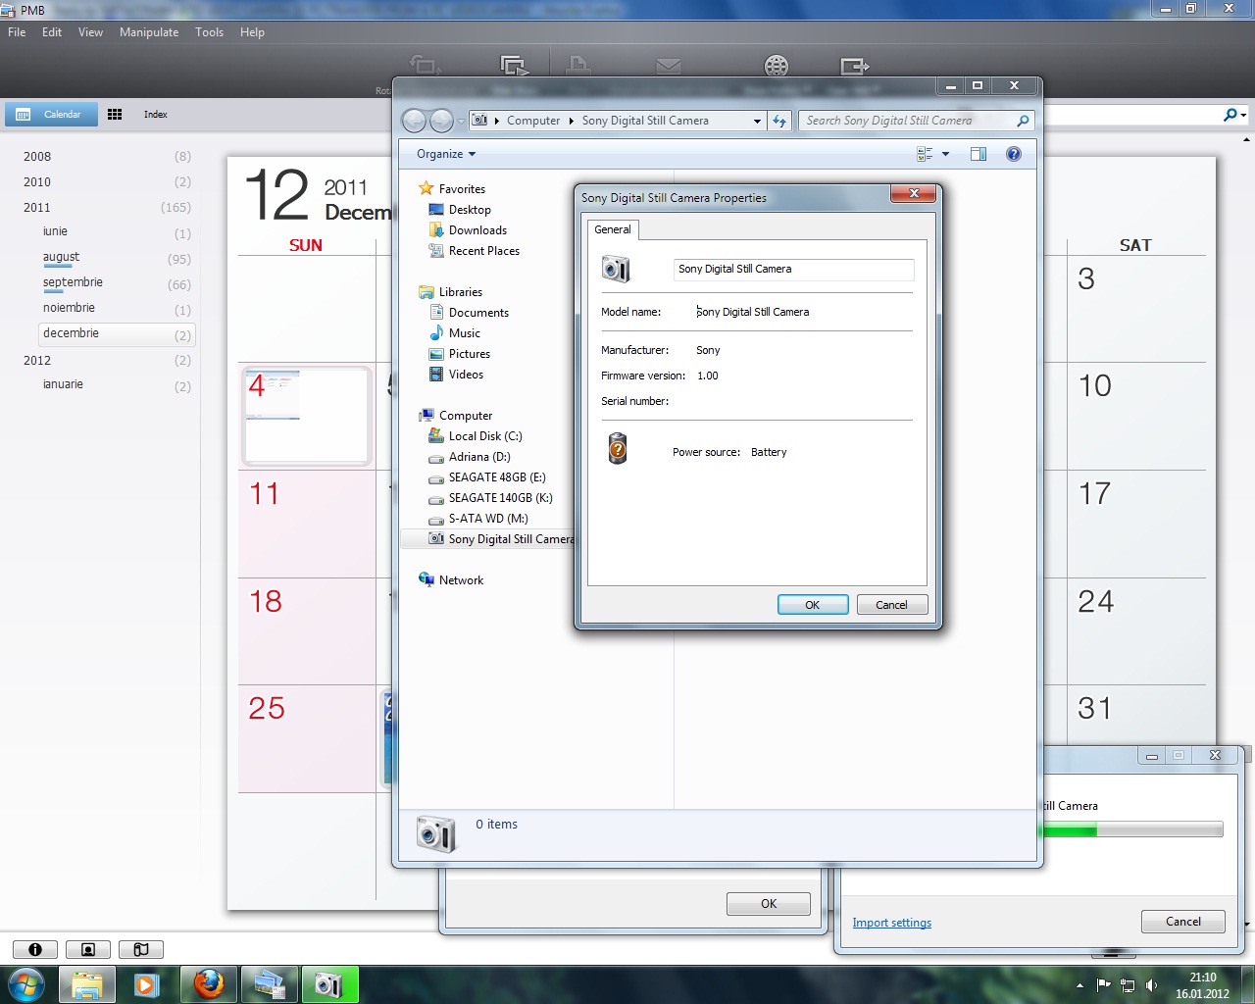The width and height of the screenshot is (1255, 1004).
Task: Select SEAGATE 140GB (K:) drive
Action: pyautogui.click(x=500, y=498)
